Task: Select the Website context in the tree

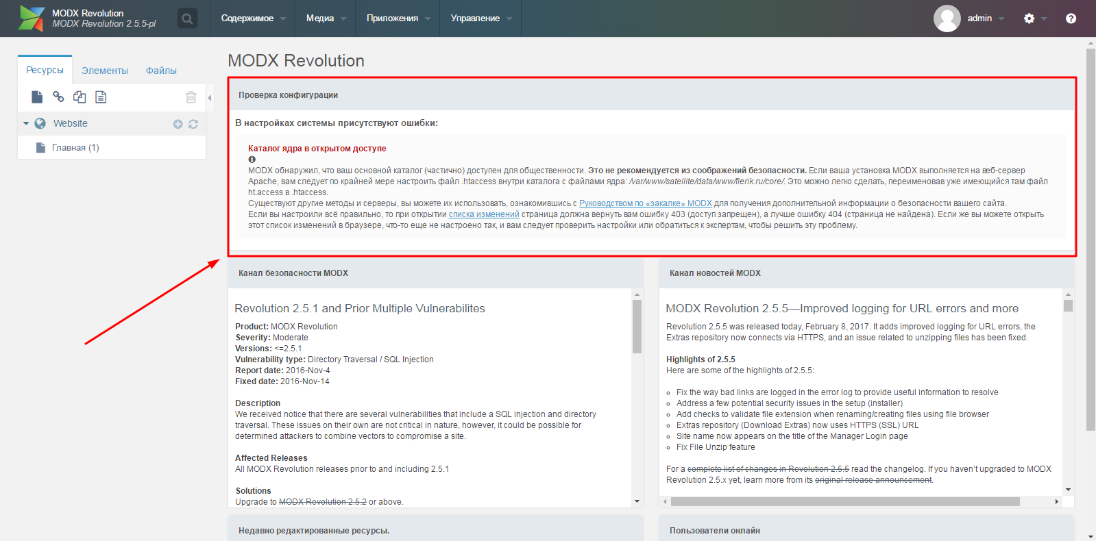Action: (x=71, y=123)
